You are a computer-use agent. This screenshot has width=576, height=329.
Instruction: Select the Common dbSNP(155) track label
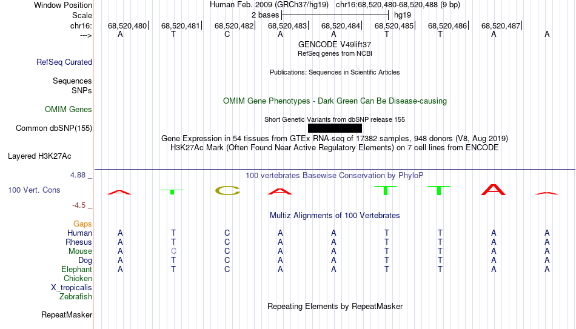tap(53, 128)
